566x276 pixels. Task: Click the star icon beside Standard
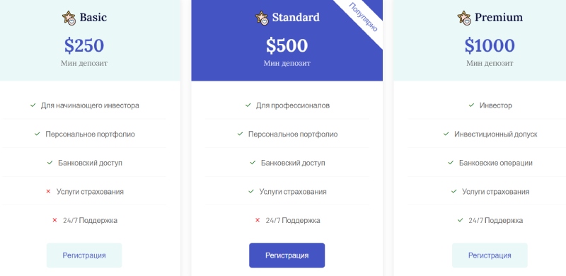pos(262,18)
